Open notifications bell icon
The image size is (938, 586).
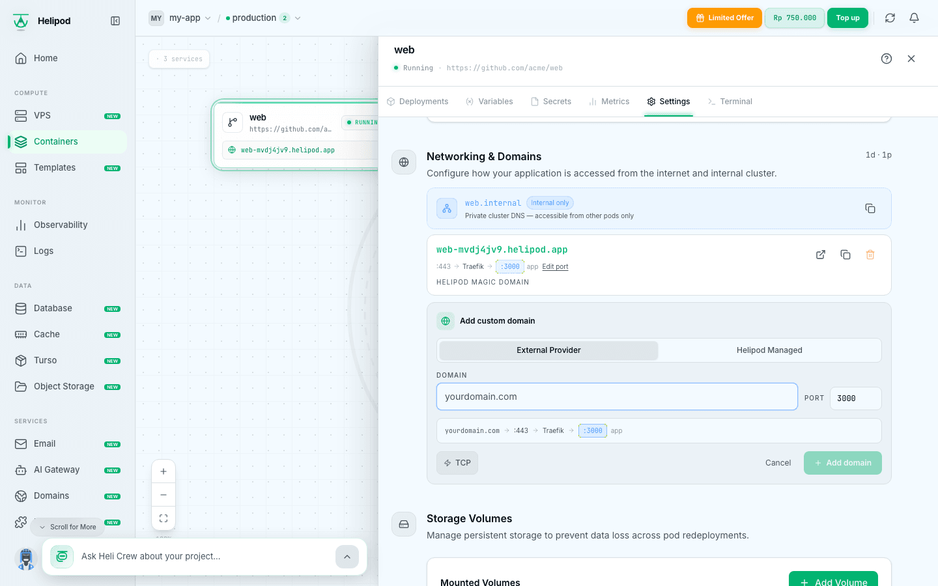(914, 18)
